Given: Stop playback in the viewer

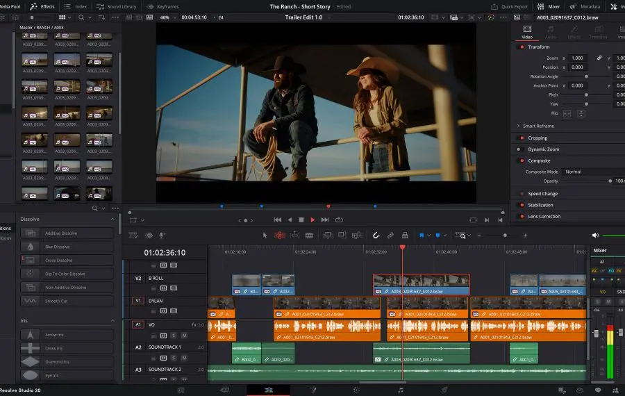Looking at the screenshot, I should coord(301,220).
